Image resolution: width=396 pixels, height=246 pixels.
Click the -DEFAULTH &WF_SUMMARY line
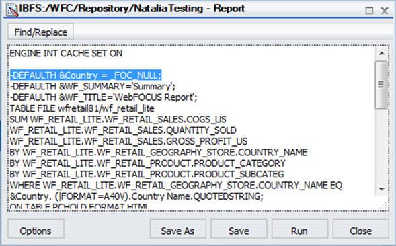tap(93, 87)
